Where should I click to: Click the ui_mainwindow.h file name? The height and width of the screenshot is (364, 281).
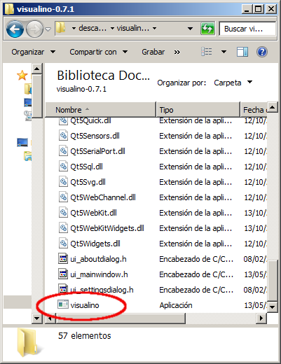[x=99, y=274]
